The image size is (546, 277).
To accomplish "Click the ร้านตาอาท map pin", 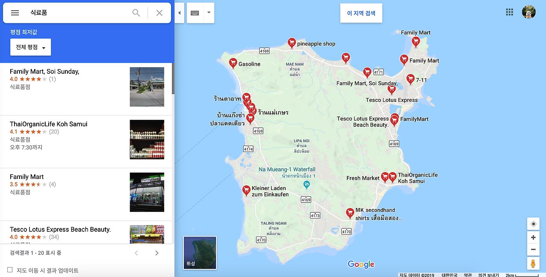I will click(246, 98).
